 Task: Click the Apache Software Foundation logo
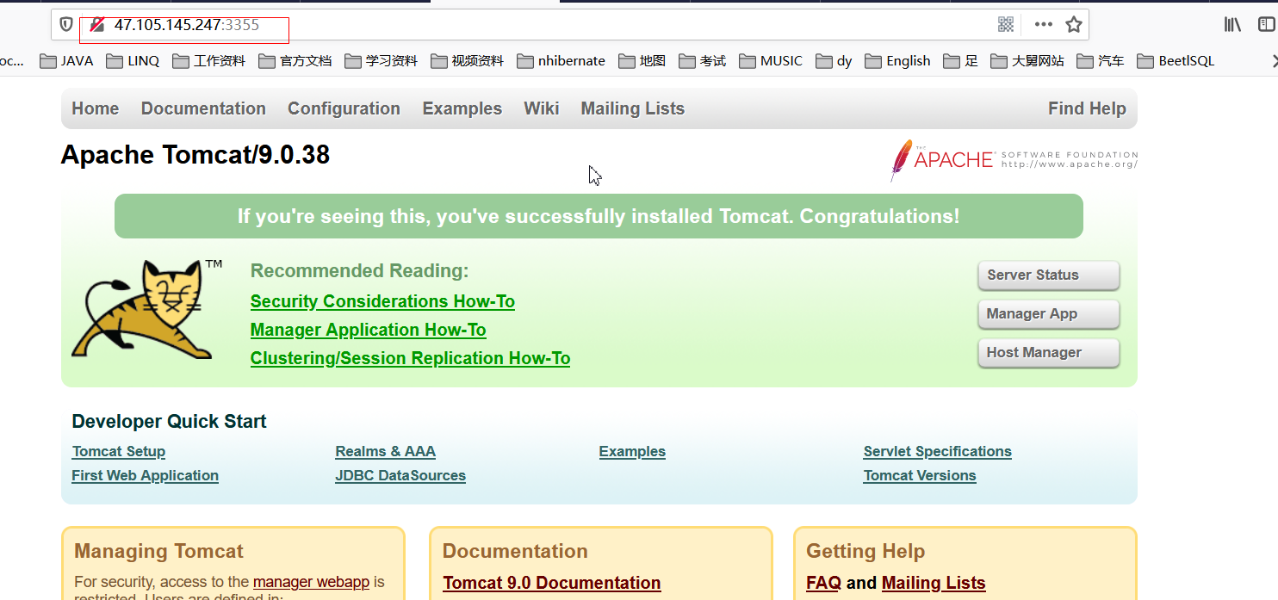coord(1014,160)
